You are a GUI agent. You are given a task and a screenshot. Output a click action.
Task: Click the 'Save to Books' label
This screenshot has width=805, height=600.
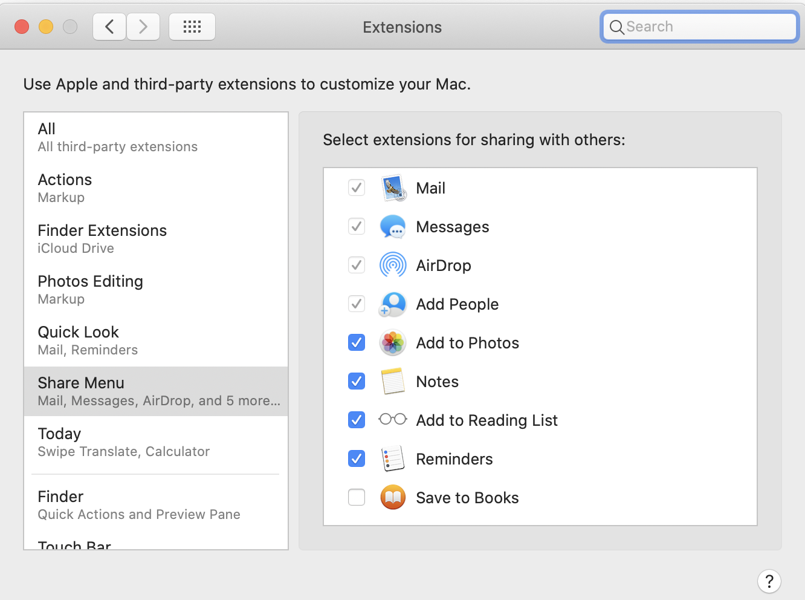467,498
